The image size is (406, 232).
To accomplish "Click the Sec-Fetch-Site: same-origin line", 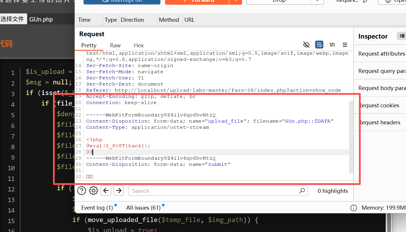I will (x=130, y=66).
